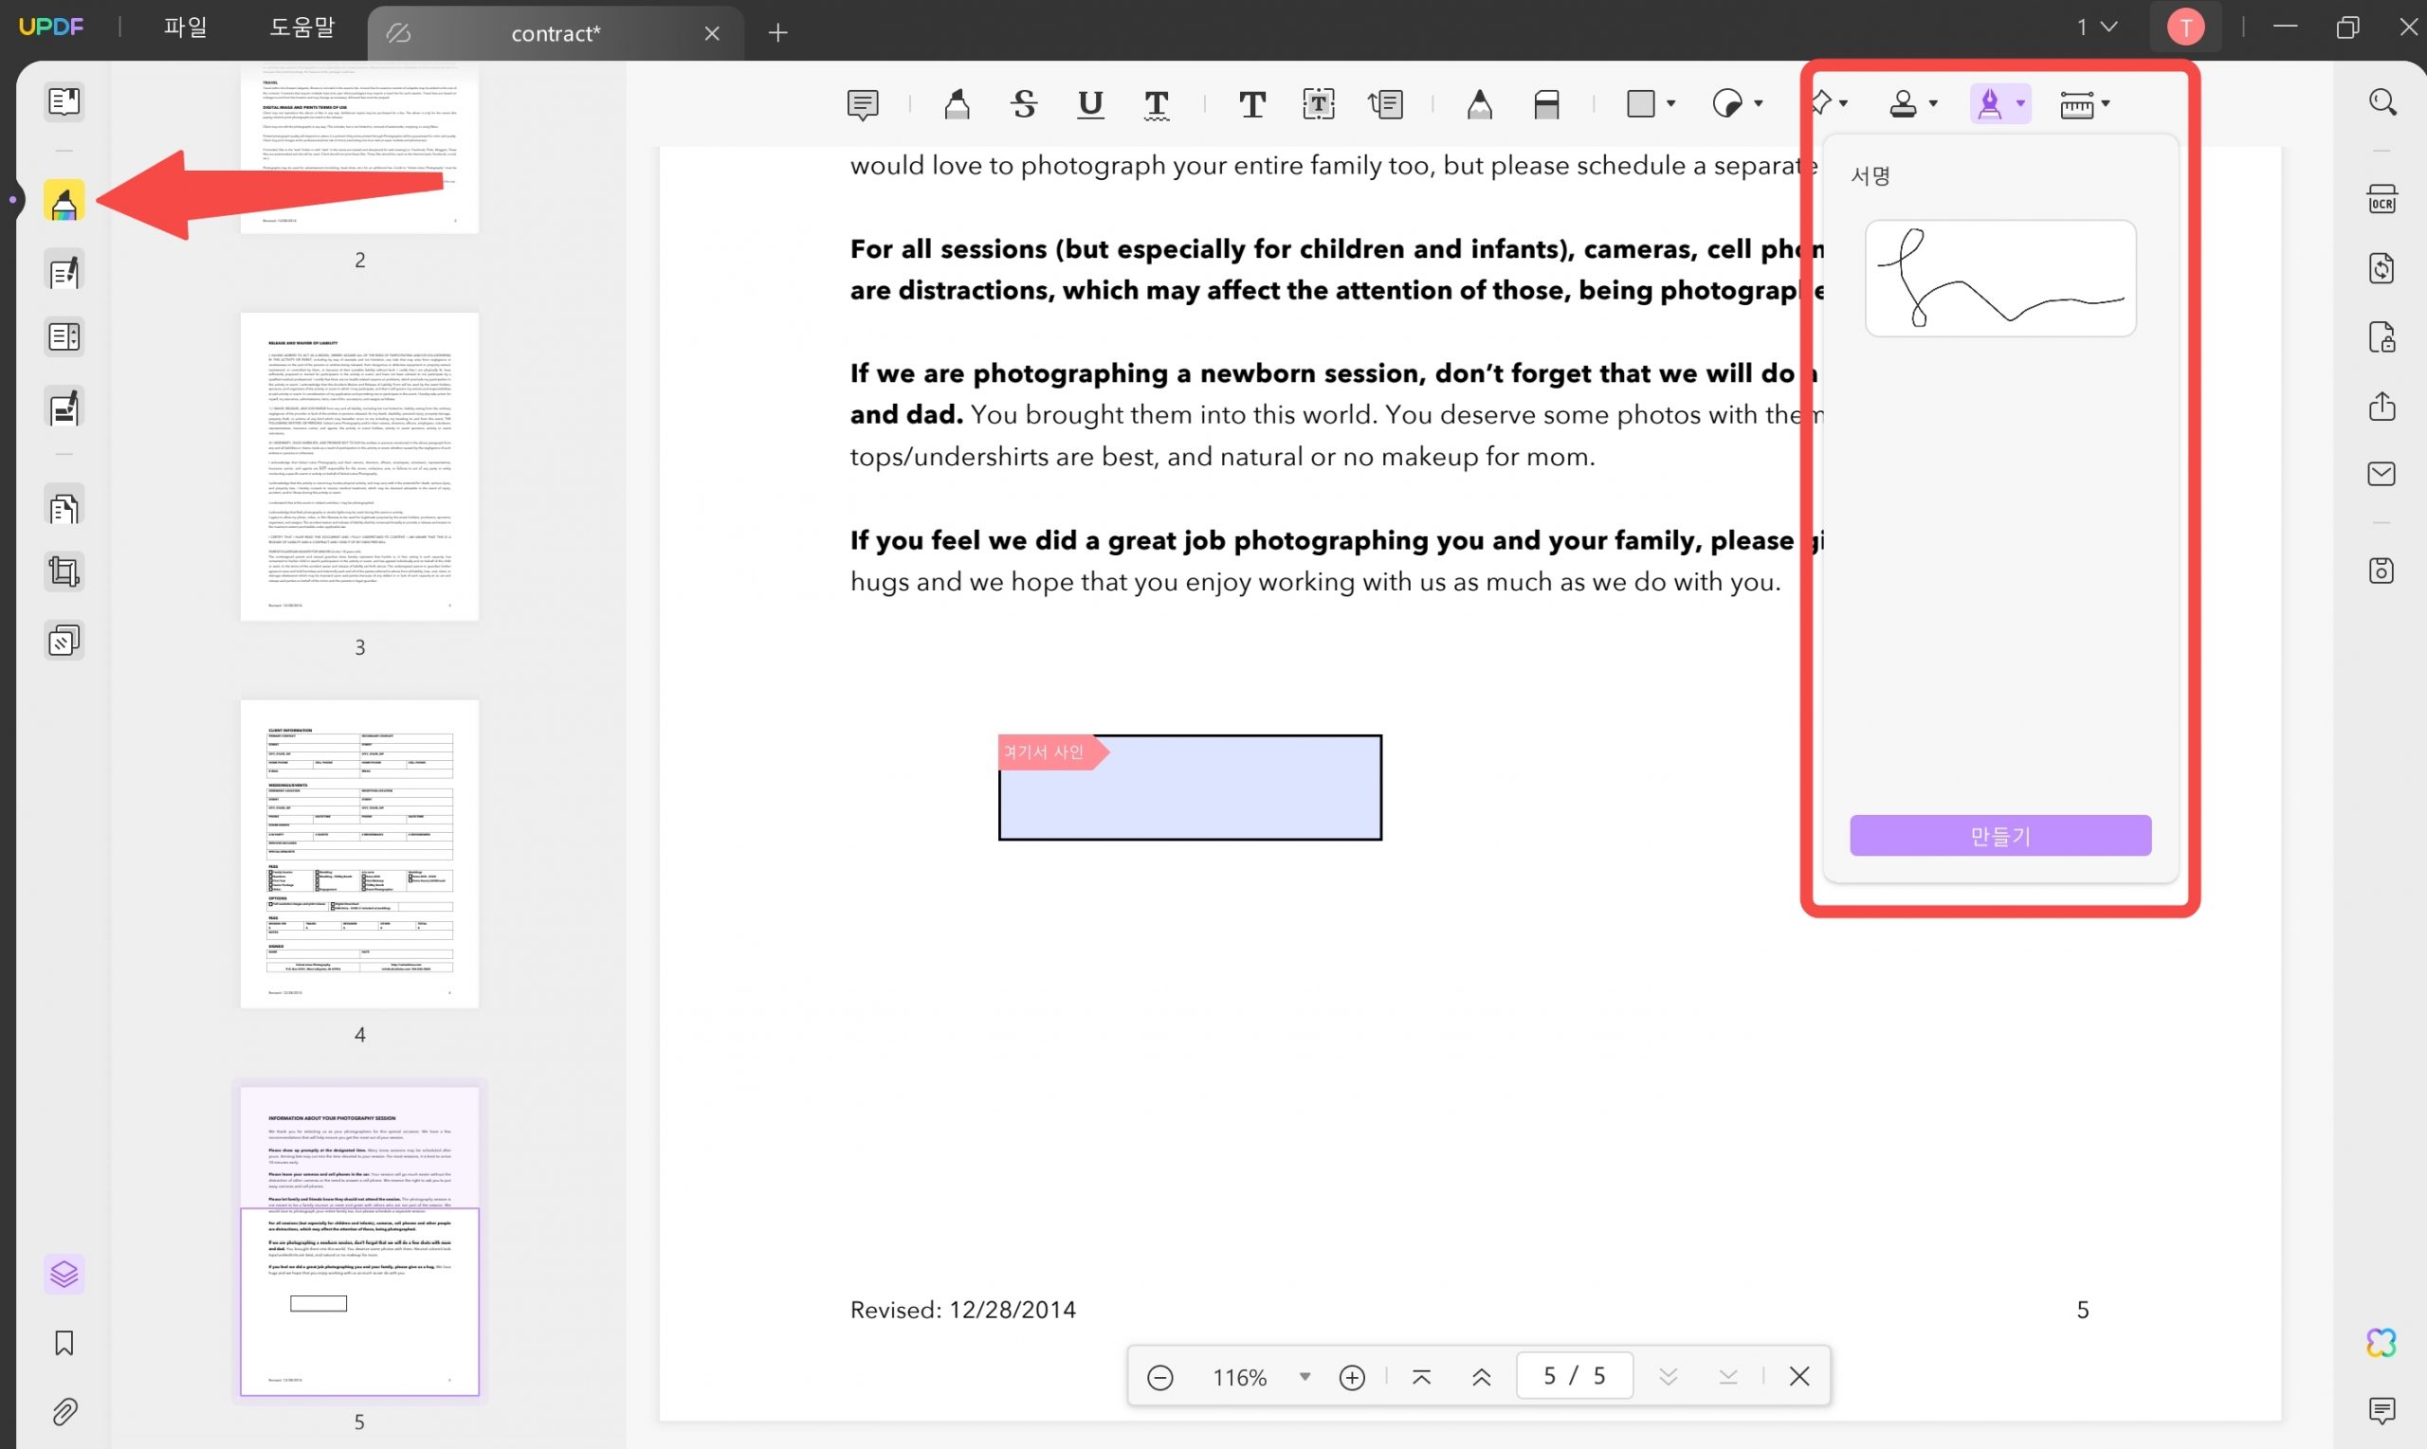Viewport: 2427px width, 1449px height.
Task: Go to last page arrow
Action: coord(1727,1377)
